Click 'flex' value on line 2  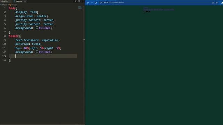coord(33,12)
